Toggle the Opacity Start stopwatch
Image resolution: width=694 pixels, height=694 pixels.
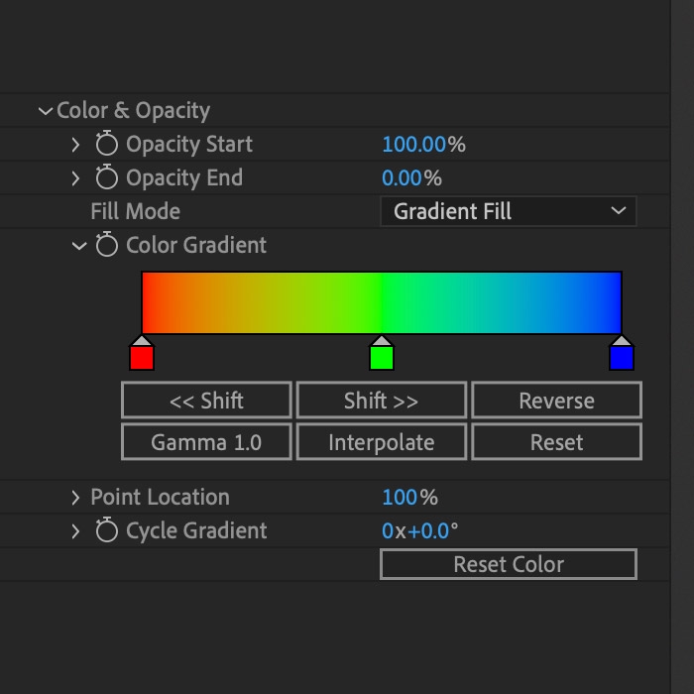(107, 144)
